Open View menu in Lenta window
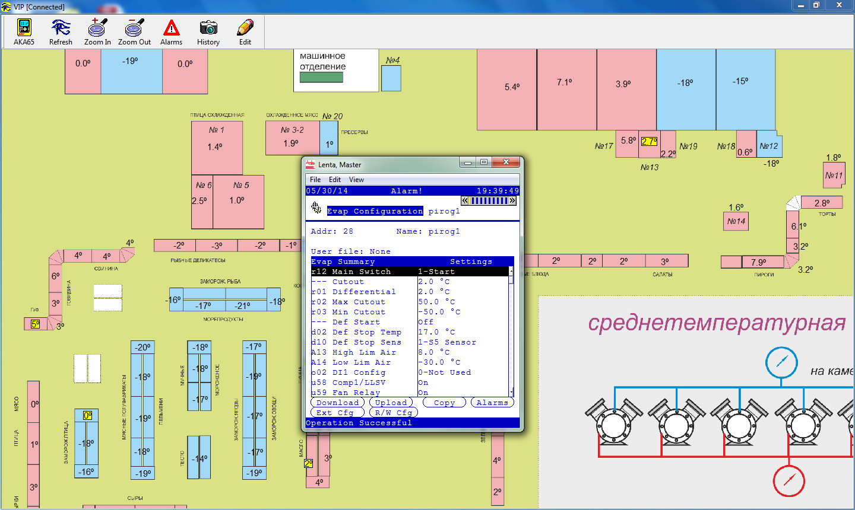This screenshot has width=855, height=510. coord(356,180)
